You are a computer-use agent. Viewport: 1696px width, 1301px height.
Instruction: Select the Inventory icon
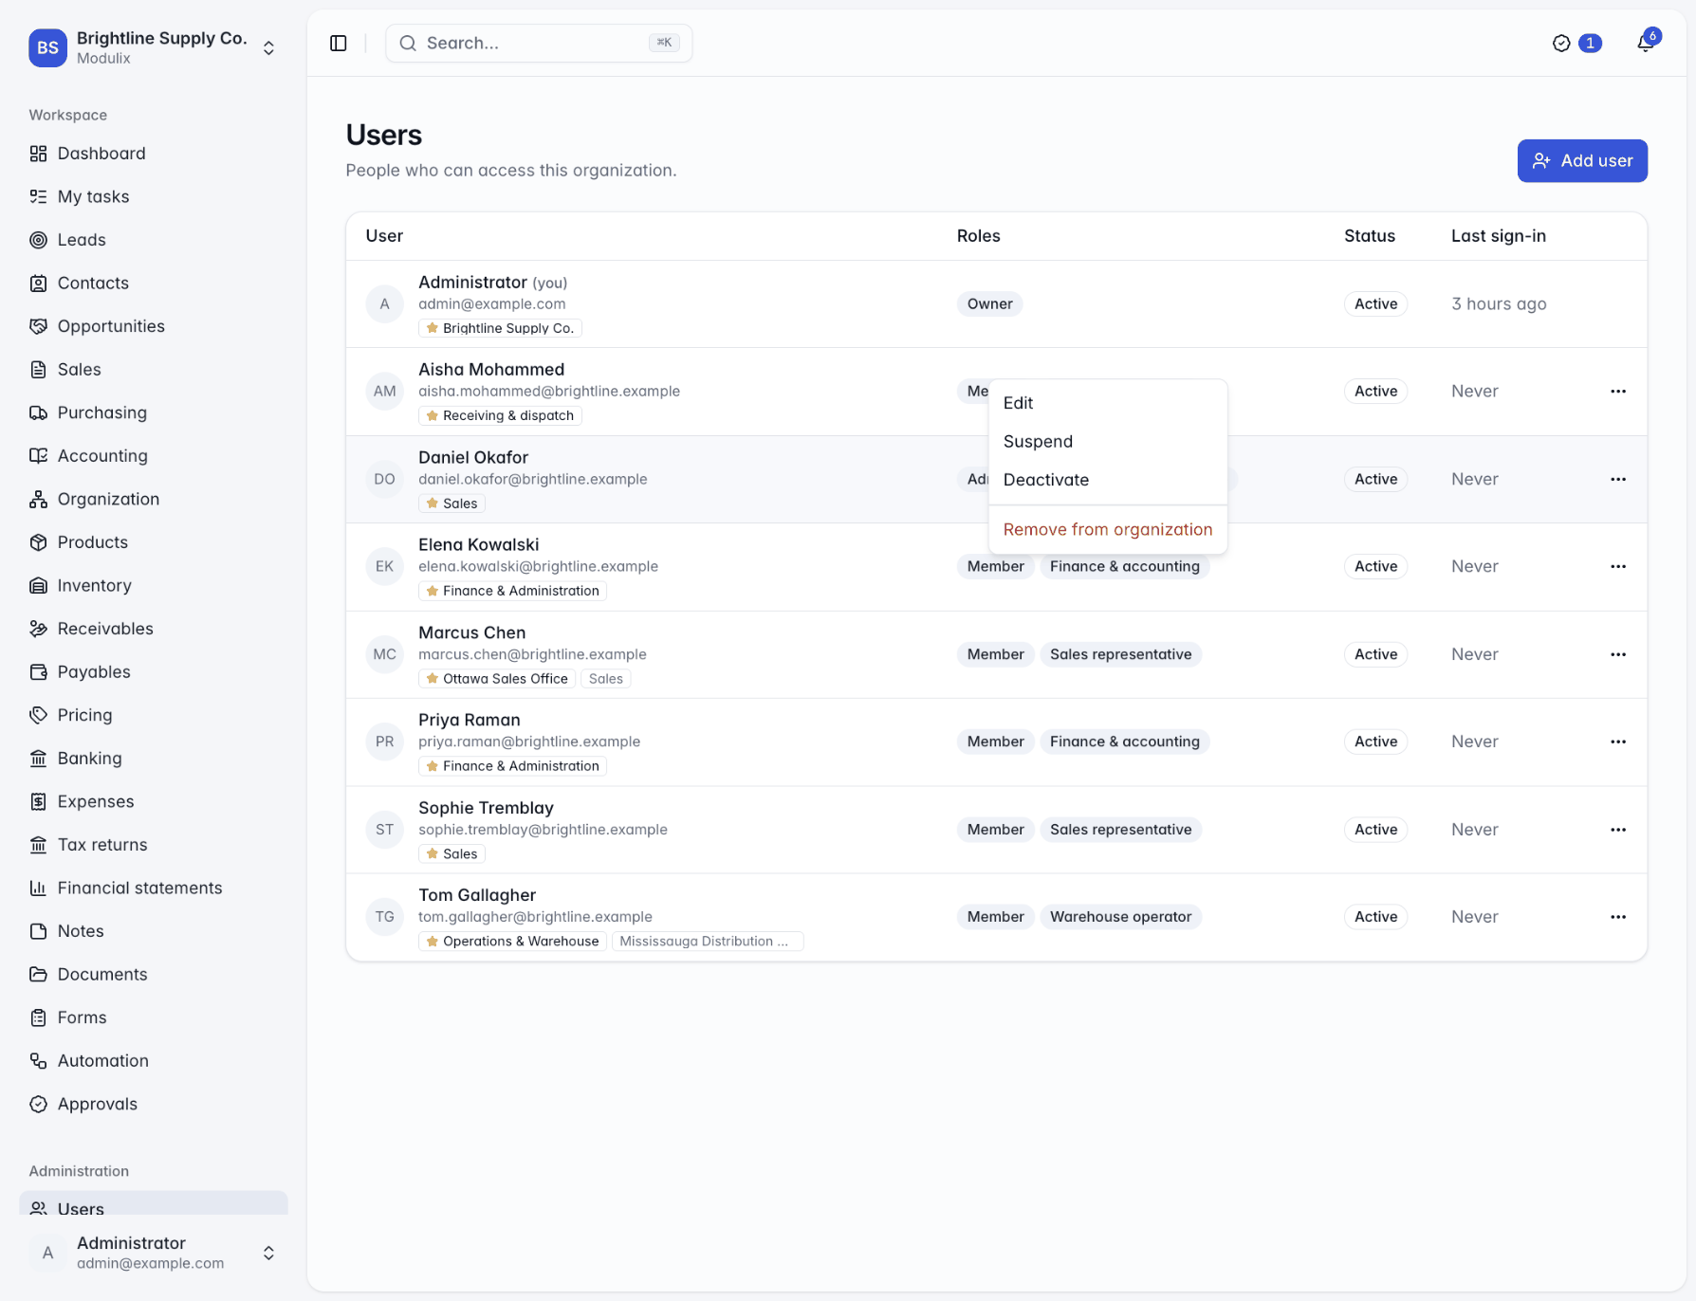coord(38,585)
